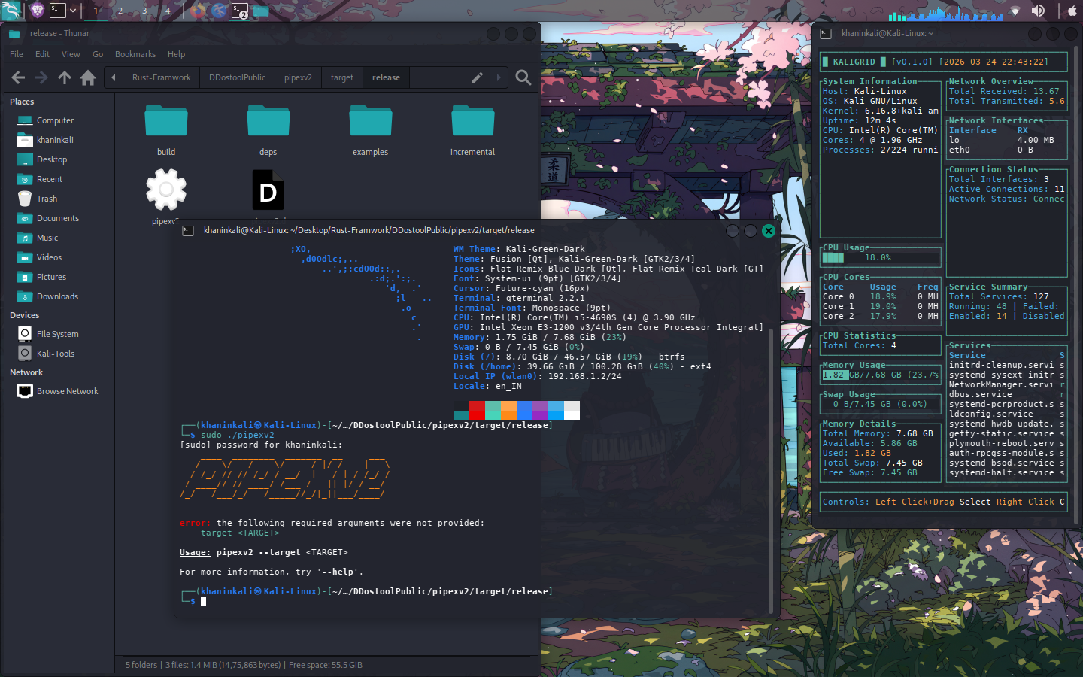This screenshot has height=677, width=1083.
Task: Select the examples folder
Action: coord(371,129)
